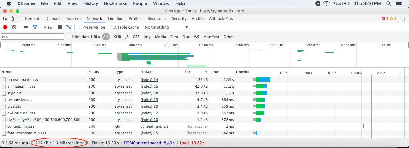
Task: Select the css?family=Exo request row
Action: point(204,120)
